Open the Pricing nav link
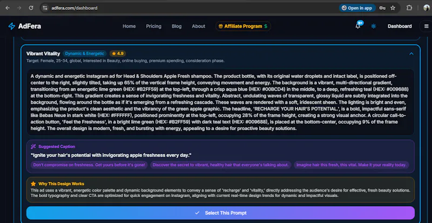The width and height of the screenshot is (432, 223). click(x=153, y=26)
